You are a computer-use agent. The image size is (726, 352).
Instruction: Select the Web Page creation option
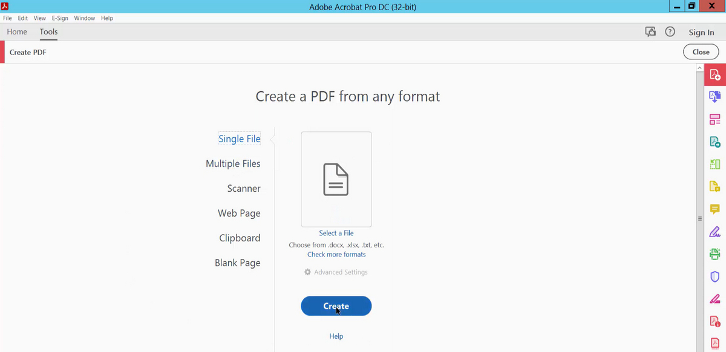click(238, 213)
